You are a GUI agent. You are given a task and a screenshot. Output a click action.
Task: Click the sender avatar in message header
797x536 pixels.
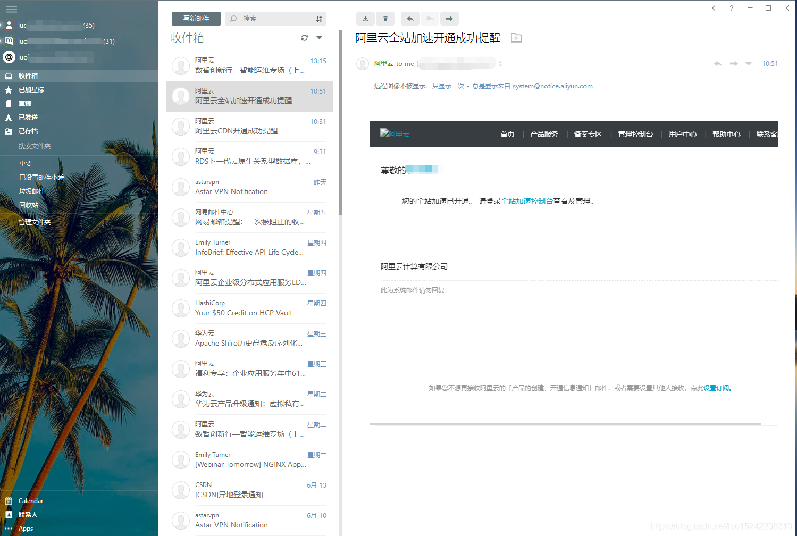[363, 64]
